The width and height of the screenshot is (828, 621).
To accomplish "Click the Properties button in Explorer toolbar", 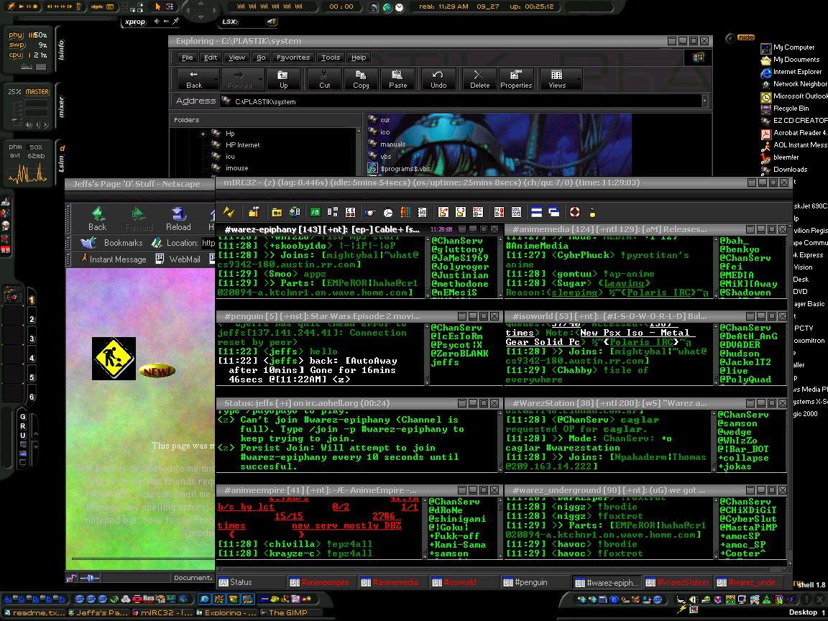I will [515, 79].
